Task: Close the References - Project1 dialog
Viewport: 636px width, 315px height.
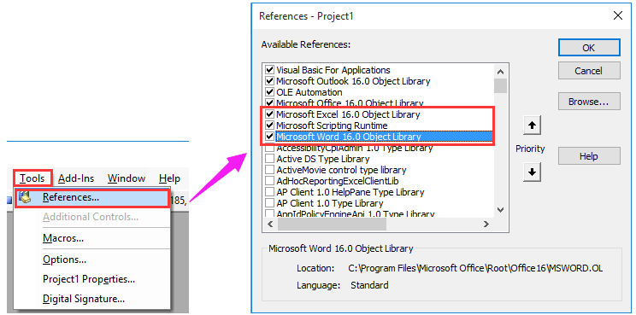Action: (x=618, y=15)
